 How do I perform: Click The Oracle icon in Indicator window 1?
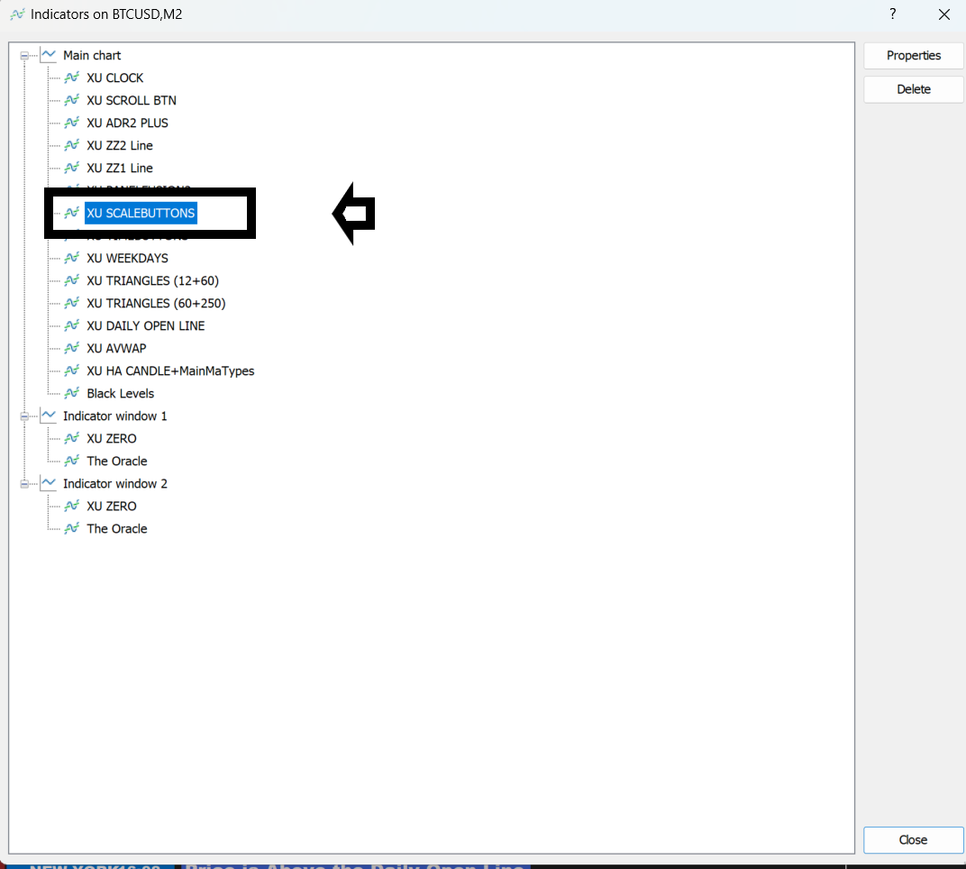(x=71, y=461)
